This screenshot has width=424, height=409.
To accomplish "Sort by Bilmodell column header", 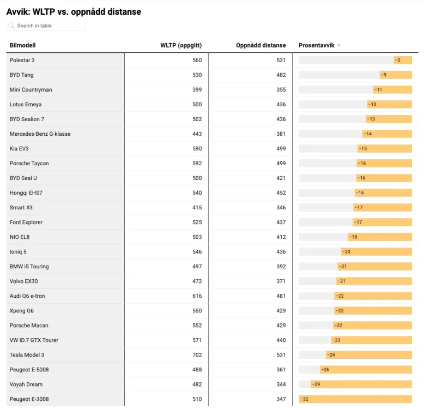I will pyautogui.click(x=22, y=46).
